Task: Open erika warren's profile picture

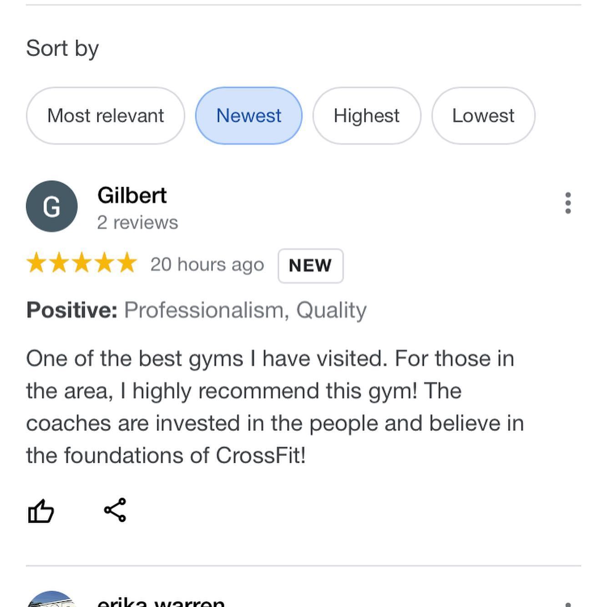Action: pos(51,600)
